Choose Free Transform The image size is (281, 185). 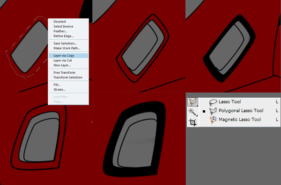click(x=68, y=72)
